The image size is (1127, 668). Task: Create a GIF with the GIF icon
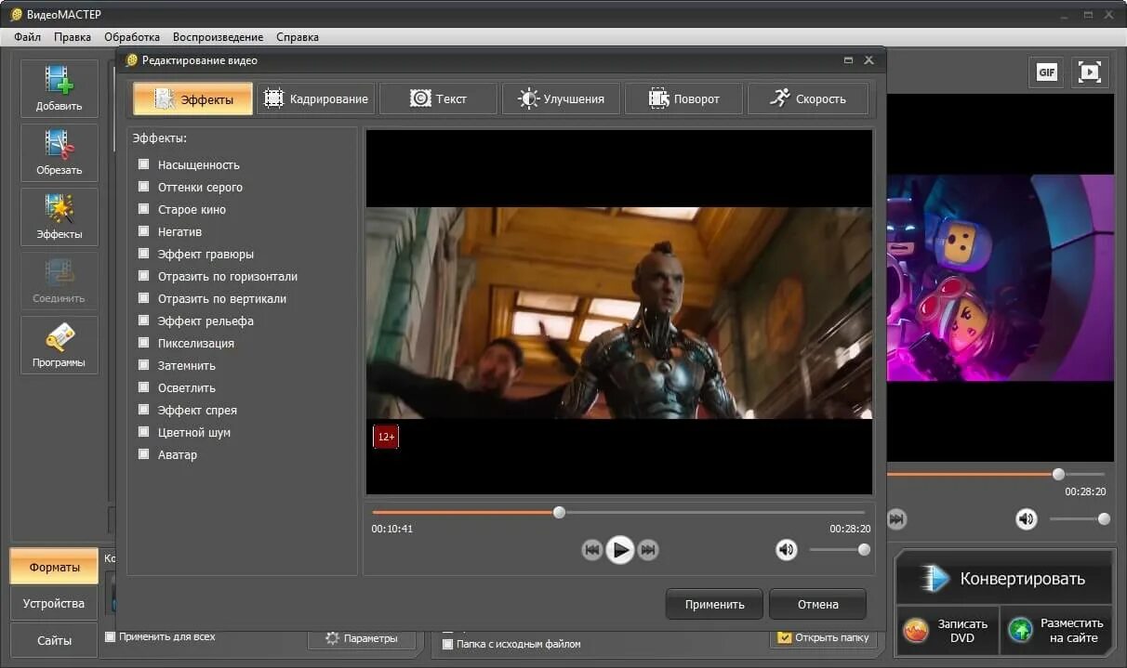(x=1047, y=72)
